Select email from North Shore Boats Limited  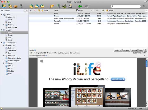[x=88, y=19]
